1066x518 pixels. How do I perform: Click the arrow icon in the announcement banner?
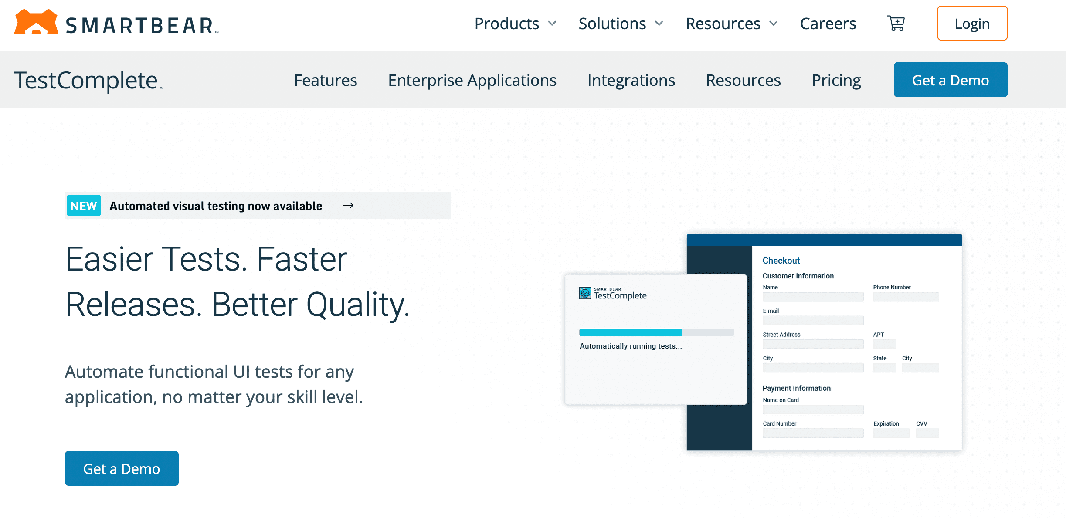[x=348, y=206]
